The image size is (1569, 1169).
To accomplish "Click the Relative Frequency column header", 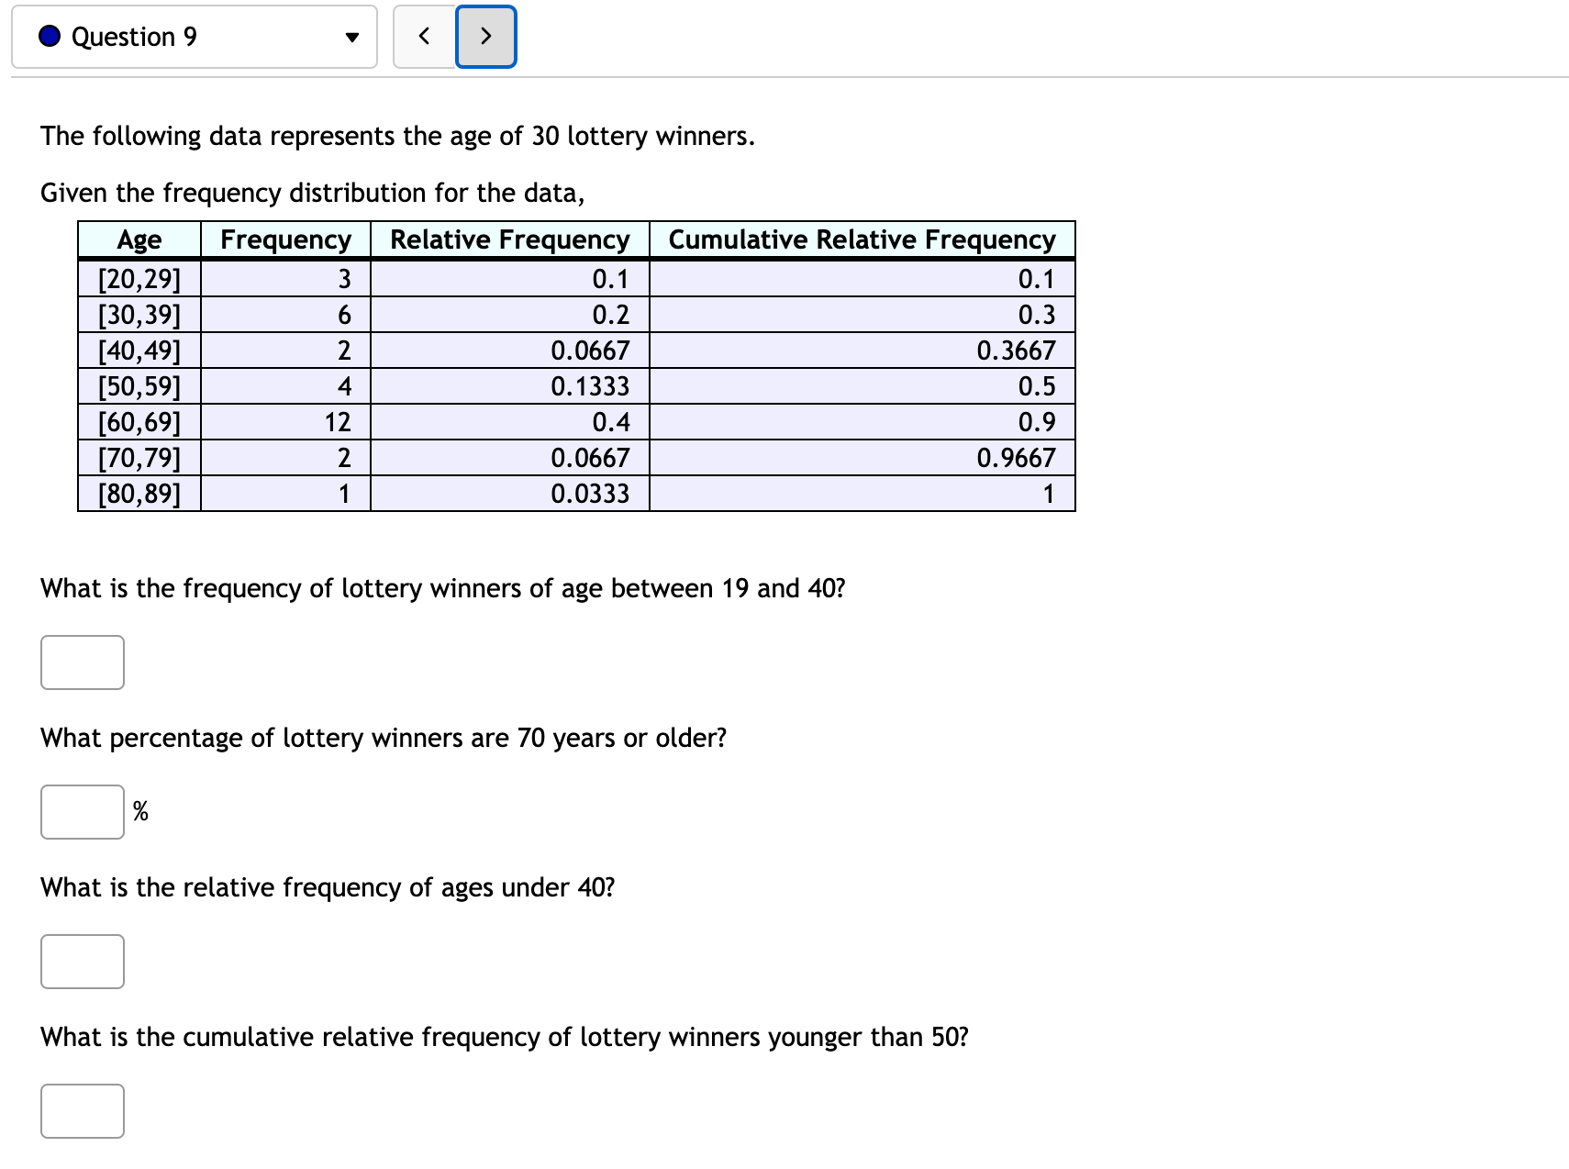I will click(510, 239).
